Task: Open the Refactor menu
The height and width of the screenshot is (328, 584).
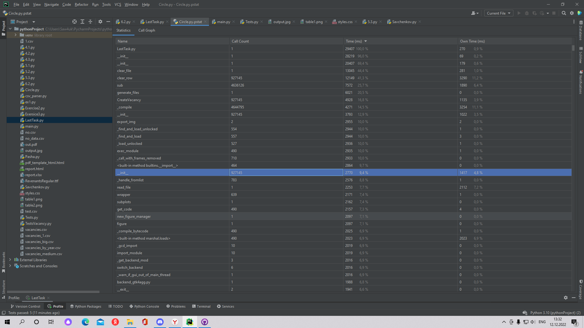Action: [81, 5]
